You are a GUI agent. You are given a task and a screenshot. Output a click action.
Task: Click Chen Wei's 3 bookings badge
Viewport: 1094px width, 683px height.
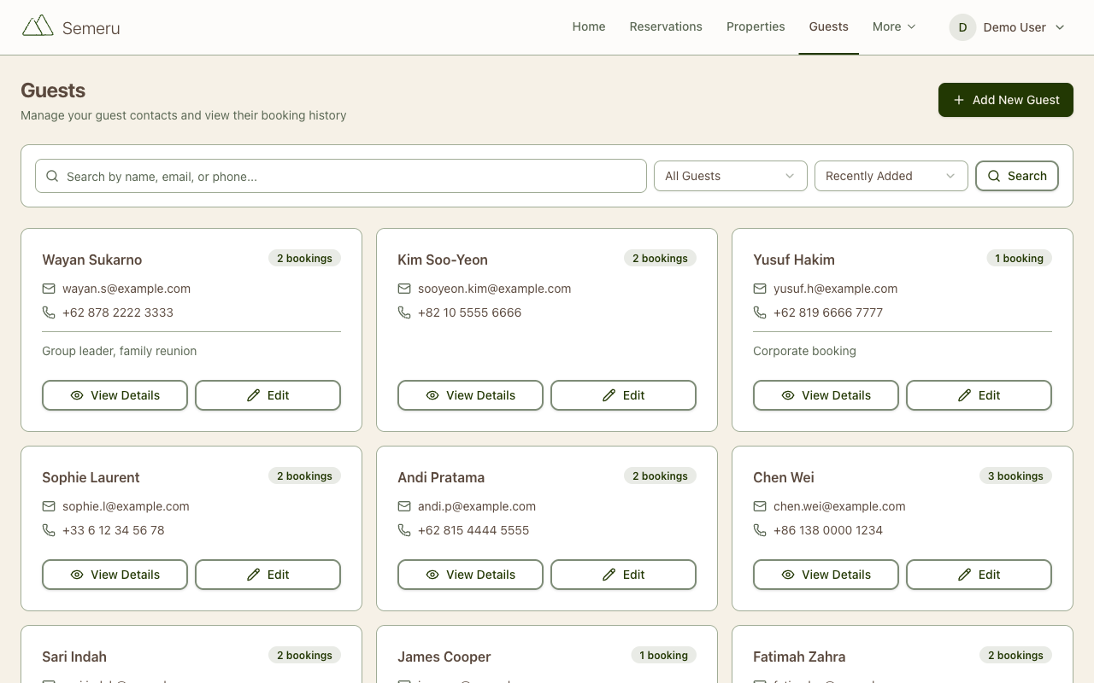(x=1015, y=476)
